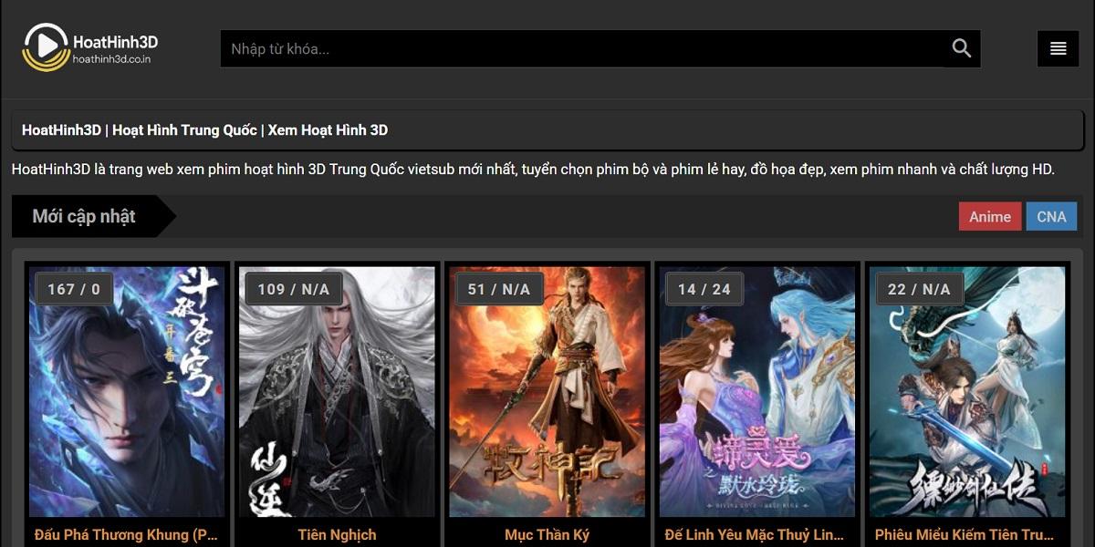Open Mục Thần Ký poster thumbnail
1095x547 pixels.
point(547,392)
